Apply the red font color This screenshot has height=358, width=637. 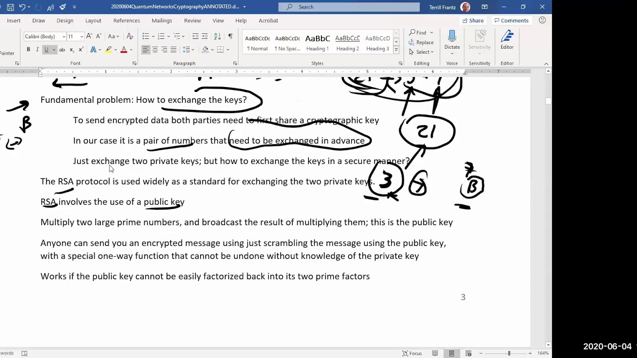click(x=124, y=50)
